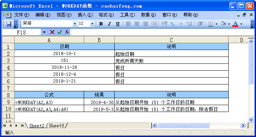
Task: Open the Name Box dropdown arrow
Action: coord(44,32)
